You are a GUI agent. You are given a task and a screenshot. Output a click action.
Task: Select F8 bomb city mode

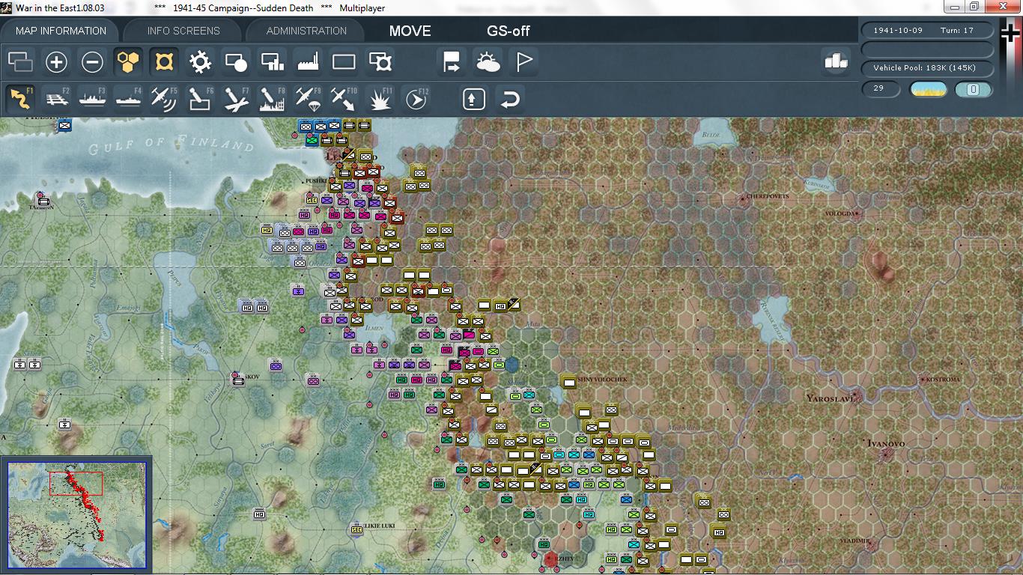point(272,99)
